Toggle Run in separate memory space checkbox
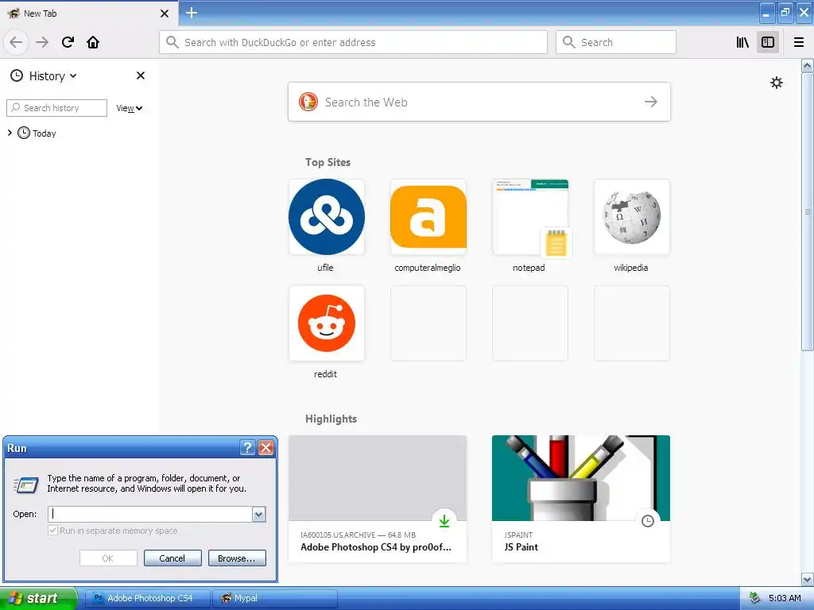This screenshot has height=610, width=814. click(52, 530)
